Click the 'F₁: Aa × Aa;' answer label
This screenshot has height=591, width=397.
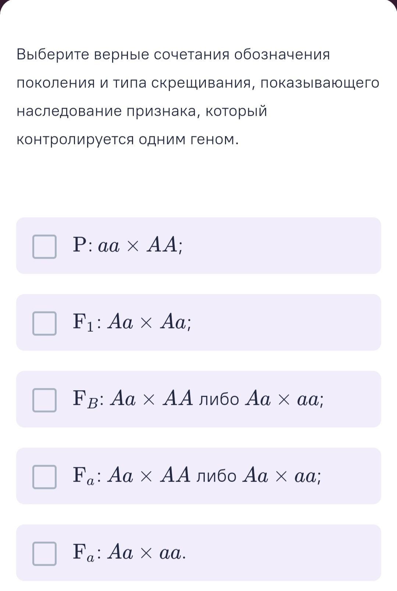[x=132, y=322]
